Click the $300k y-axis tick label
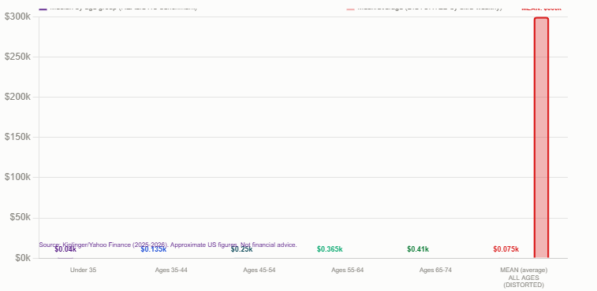This screenshot has width=597, height=291. 17,17
